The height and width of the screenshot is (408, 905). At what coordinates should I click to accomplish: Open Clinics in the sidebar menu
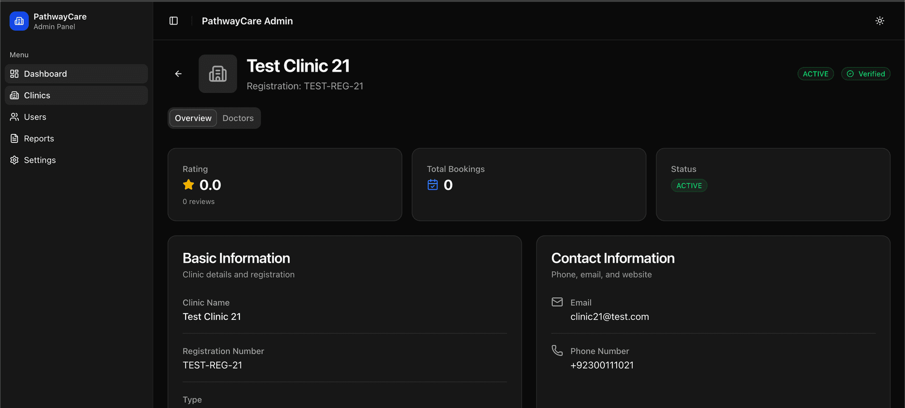pos(76,95)
